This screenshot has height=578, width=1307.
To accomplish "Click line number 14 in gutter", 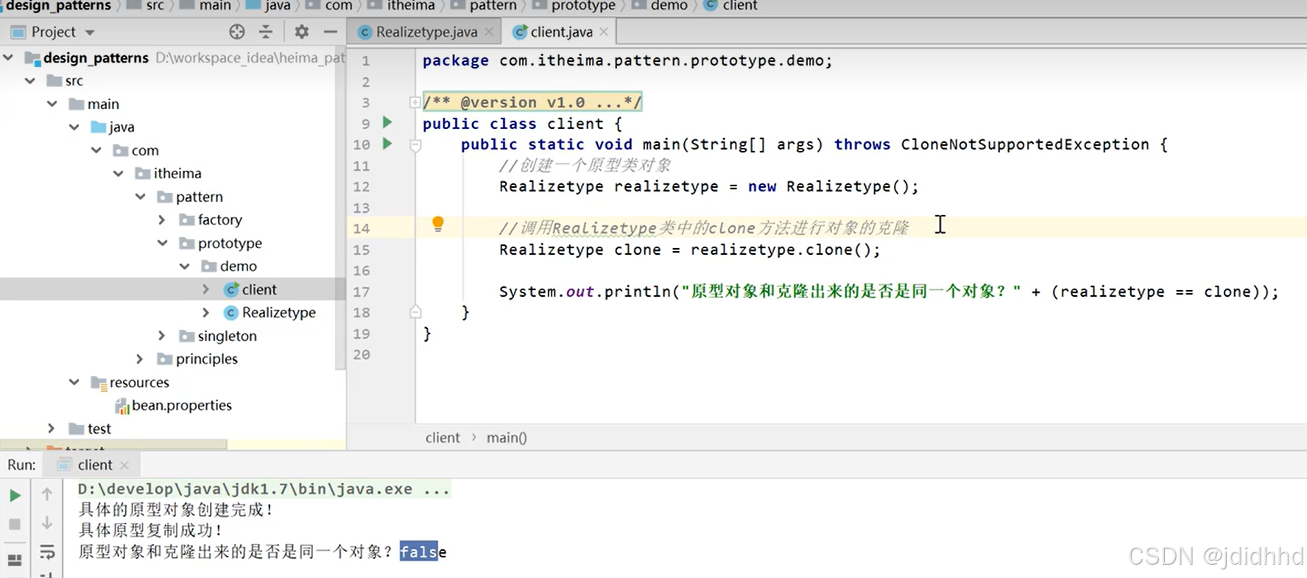I will tap(361, 228).
